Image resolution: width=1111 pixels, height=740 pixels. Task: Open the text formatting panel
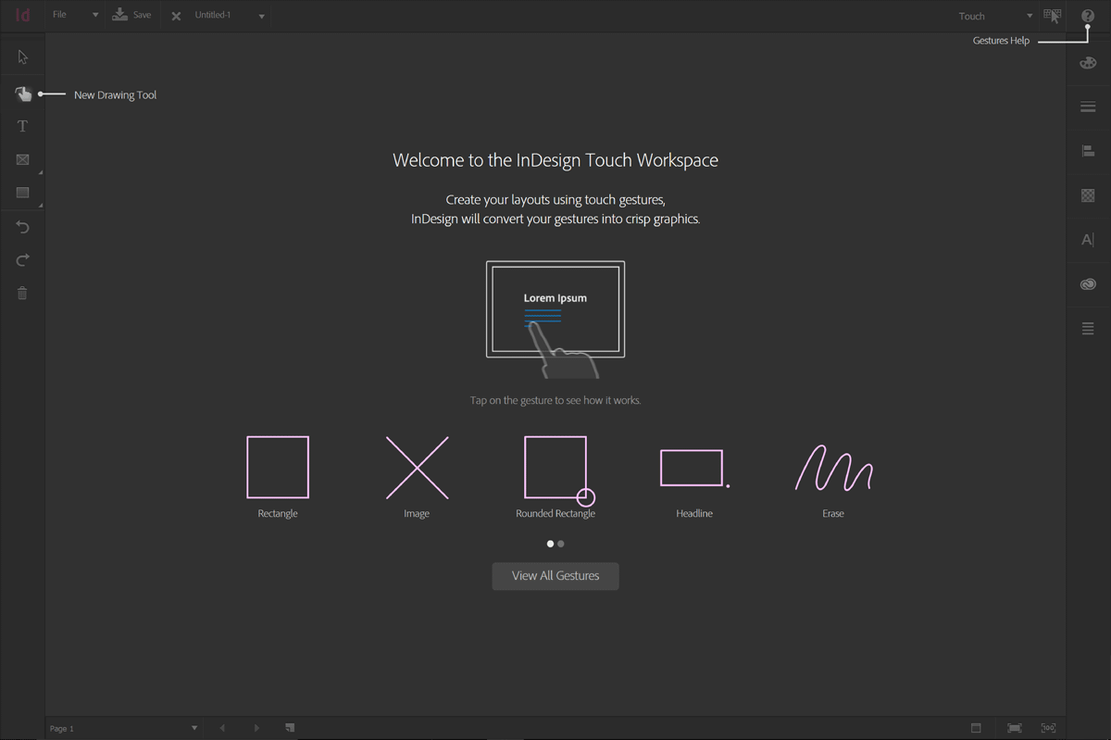[x=1088, y=240]
